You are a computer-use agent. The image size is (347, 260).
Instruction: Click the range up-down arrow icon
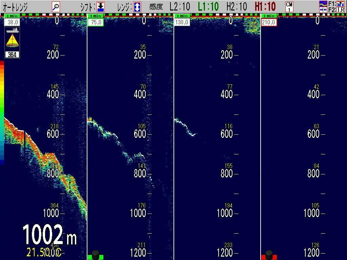137,7
